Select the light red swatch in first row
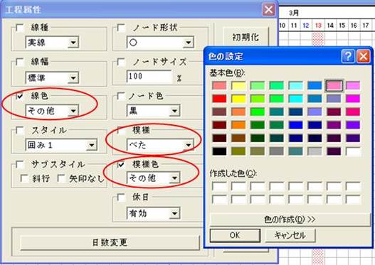The width and height of the screenshot is (375, 265). pos(219,85)
